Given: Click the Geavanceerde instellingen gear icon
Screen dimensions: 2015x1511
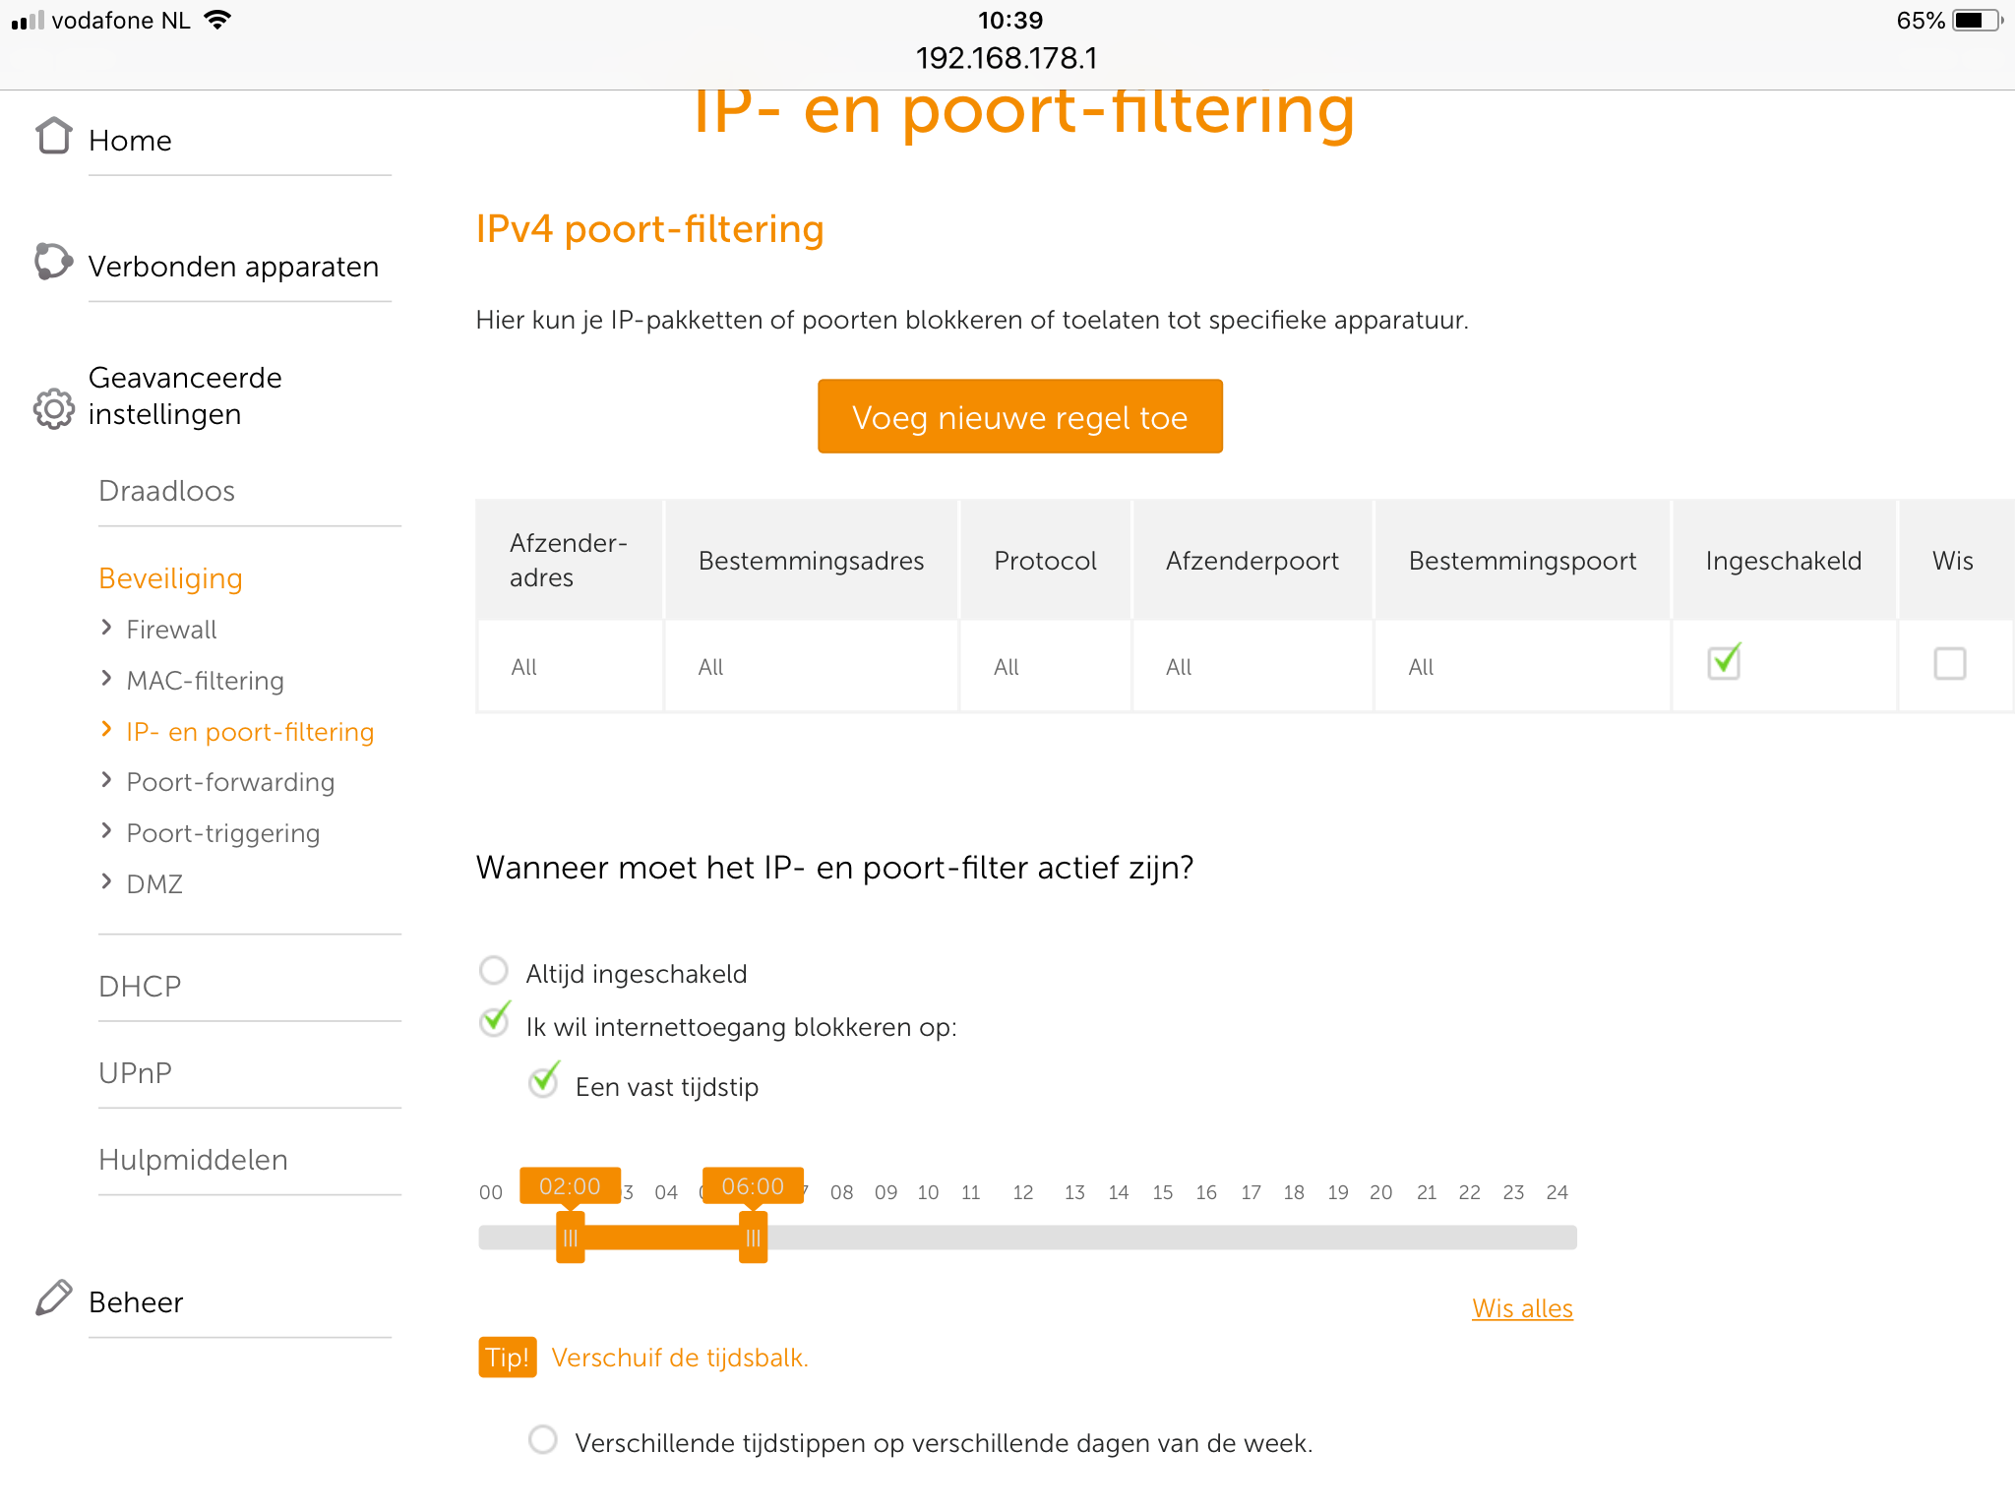Looking at the screenshot, I should 53,408.
